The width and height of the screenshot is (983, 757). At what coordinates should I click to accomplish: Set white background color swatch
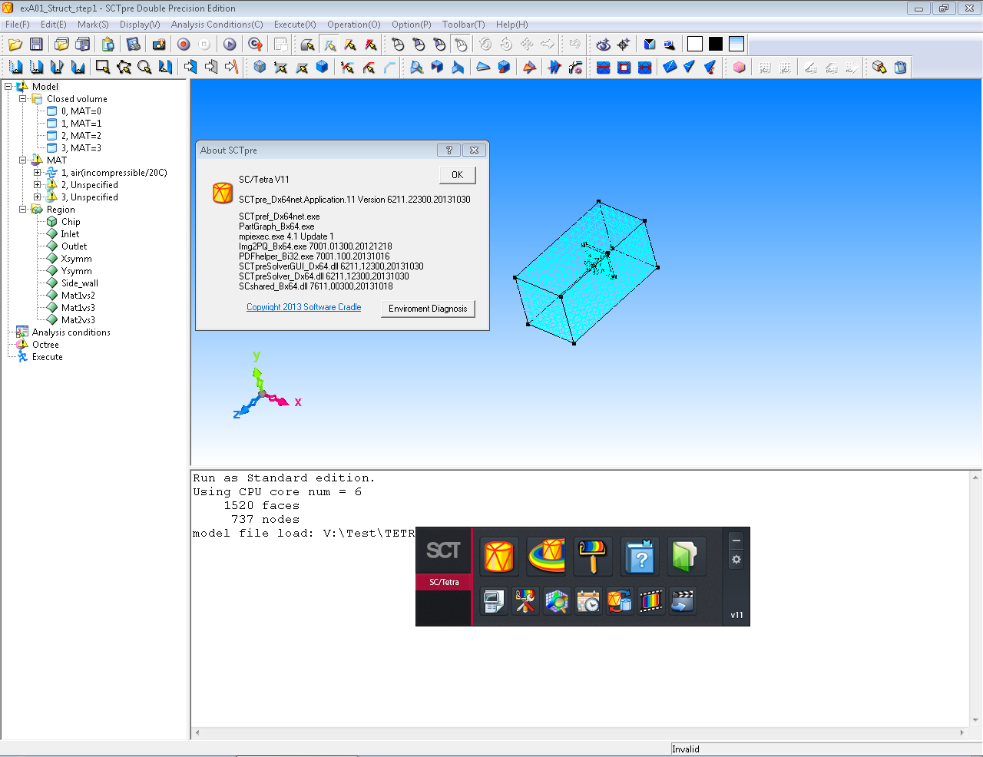pos(695,45)
